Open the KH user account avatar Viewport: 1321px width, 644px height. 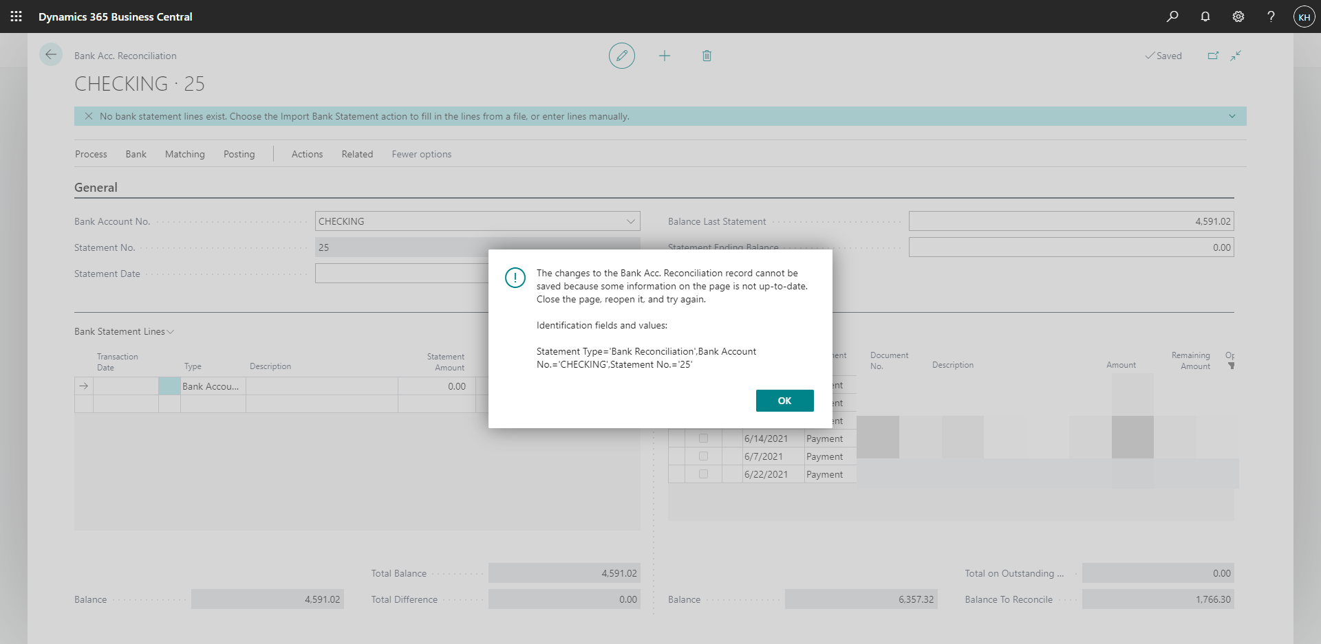tap(1304, 16)
